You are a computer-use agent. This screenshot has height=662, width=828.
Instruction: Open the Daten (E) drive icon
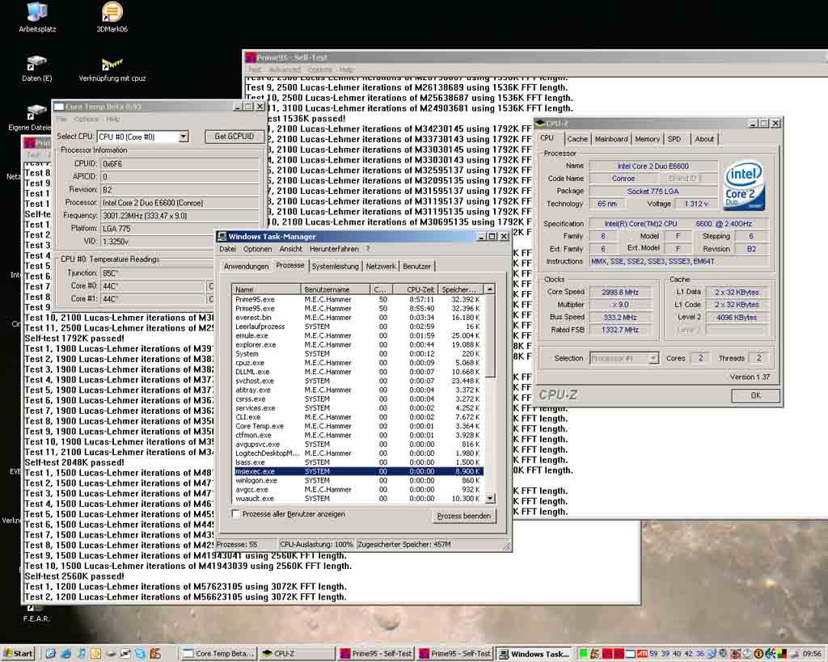(x=36, y=69)
